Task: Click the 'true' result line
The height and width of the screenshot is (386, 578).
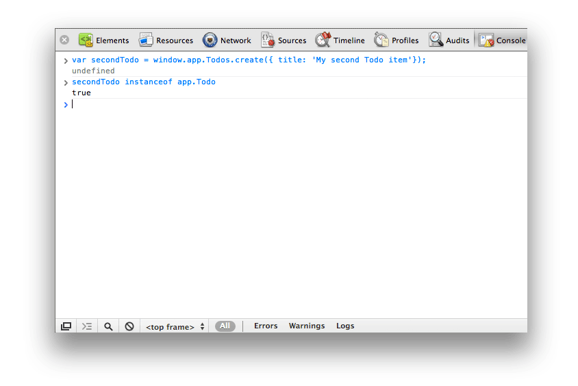Action: [81, 93]
